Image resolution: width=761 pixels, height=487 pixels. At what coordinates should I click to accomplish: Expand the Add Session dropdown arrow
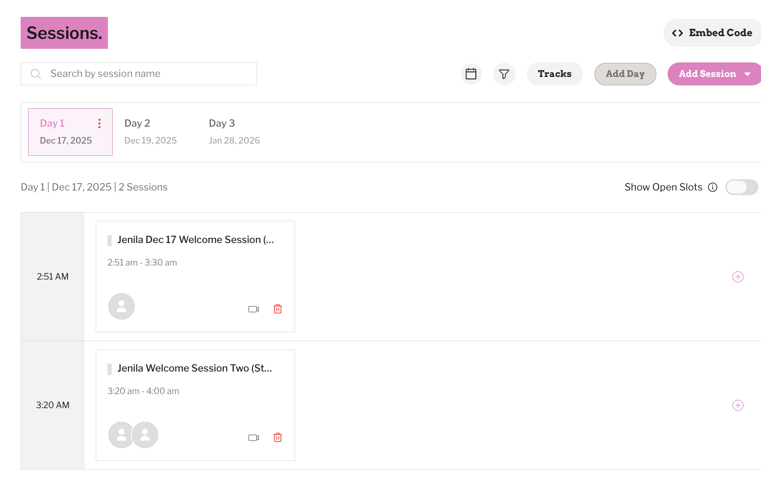pyautogui.click(x=747, y=74)
